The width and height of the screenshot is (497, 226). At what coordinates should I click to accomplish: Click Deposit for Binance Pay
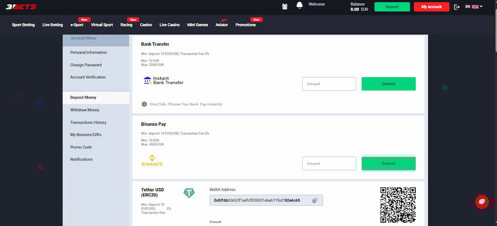(389, 163)
